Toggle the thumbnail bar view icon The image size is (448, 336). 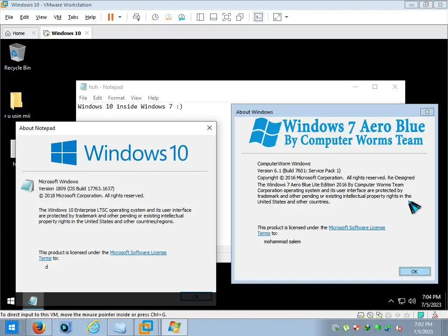click(x=213, y=17)
